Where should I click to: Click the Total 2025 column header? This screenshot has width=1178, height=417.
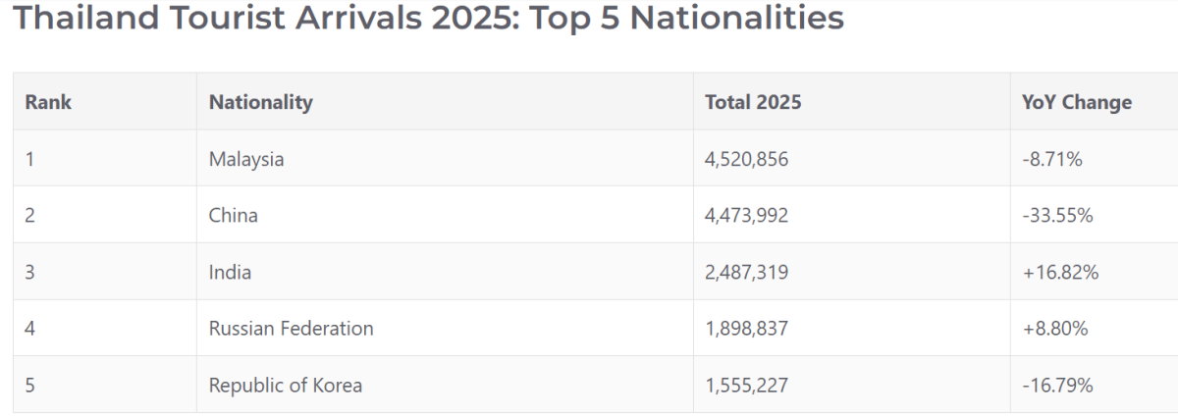753,102
